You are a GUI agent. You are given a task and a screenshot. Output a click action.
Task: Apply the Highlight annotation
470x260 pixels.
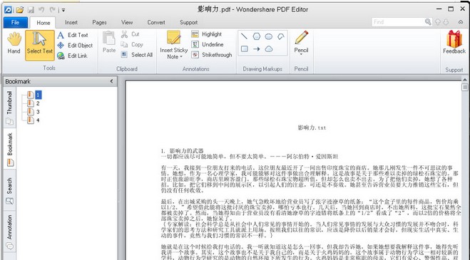pos(207,34)
